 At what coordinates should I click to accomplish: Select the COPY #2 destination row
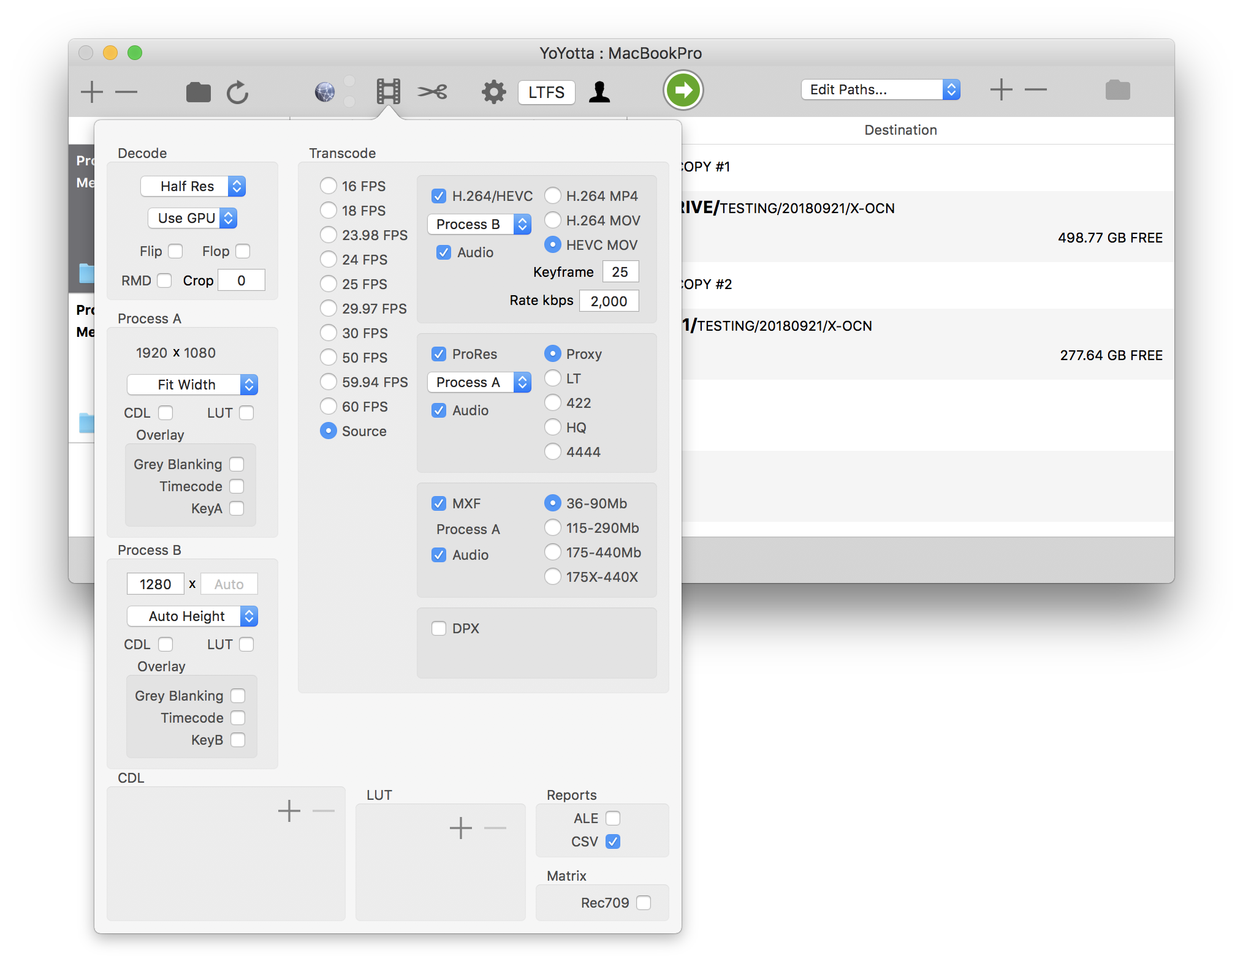(x=928, y=284)
